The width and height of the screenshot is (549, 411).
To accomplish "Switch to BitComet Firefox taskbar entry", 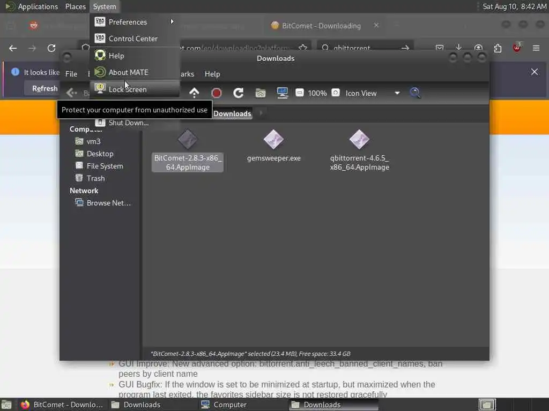I will (62, 405).
